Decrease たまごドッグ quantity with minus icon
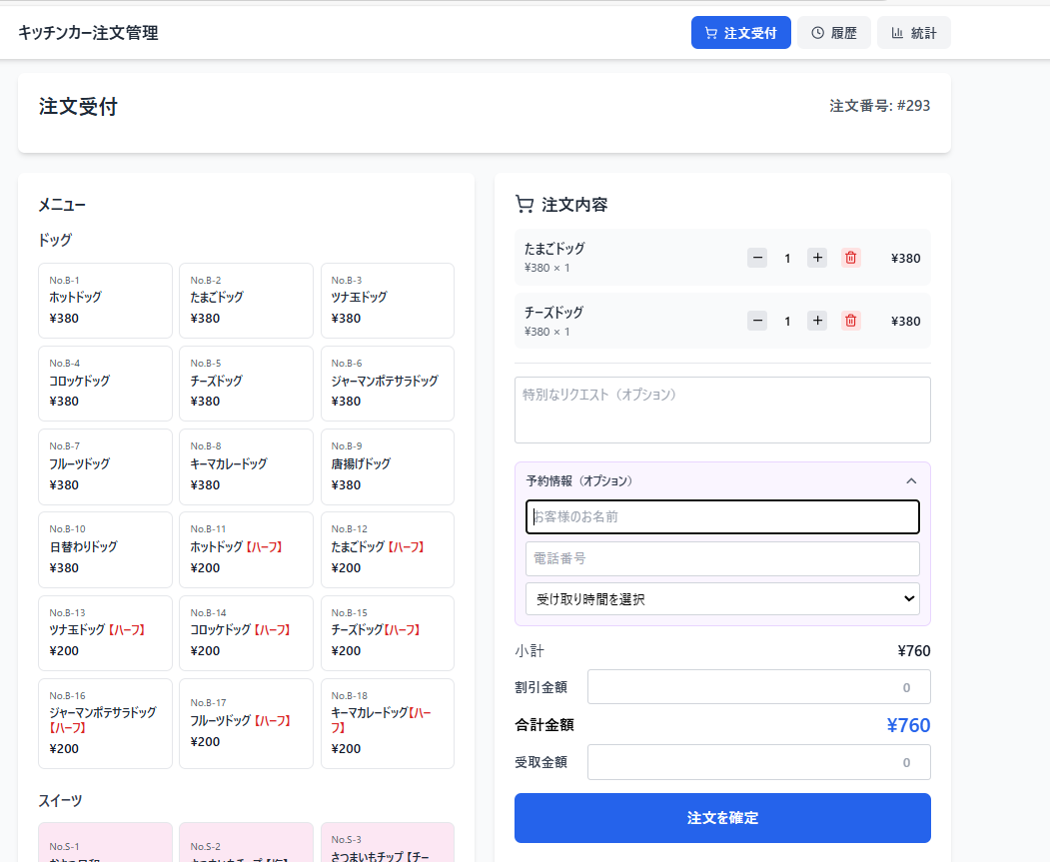1050x862 pixels. click(x=757, y=258)
